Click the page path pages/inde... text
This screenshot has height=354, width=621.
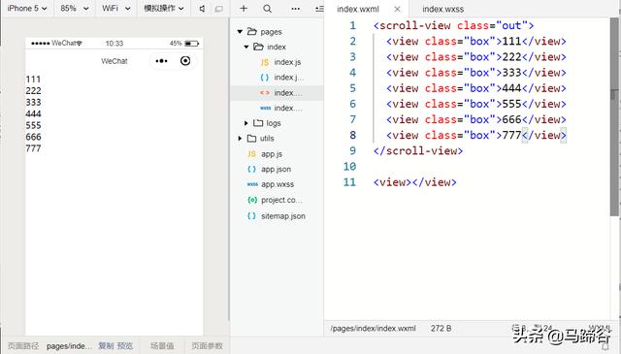point(69,346)
